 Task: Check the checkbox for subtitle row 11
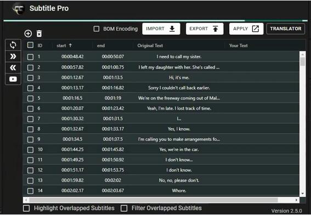point(30,160)
